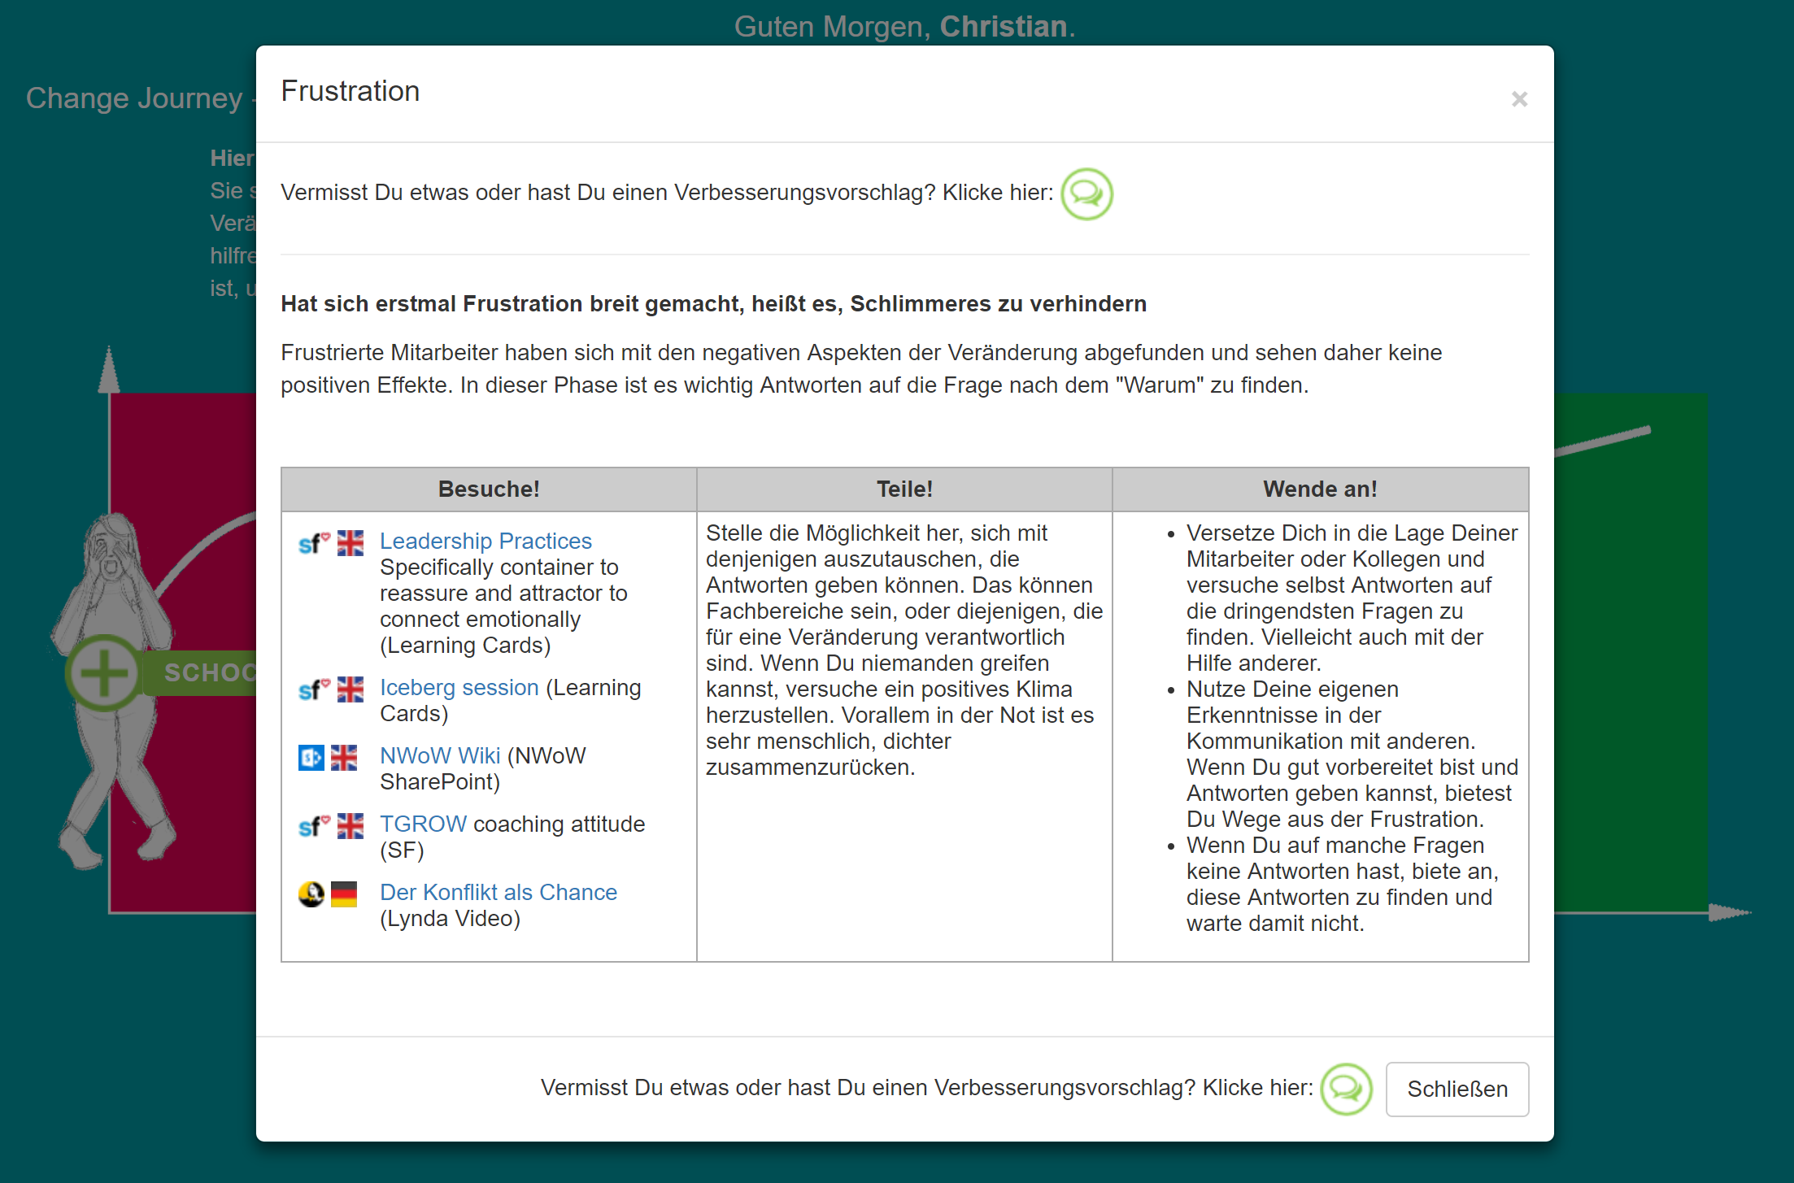Close the Frustration dialog with the X
The height and width of the screenshot is (1183, 1794).
1519,99
